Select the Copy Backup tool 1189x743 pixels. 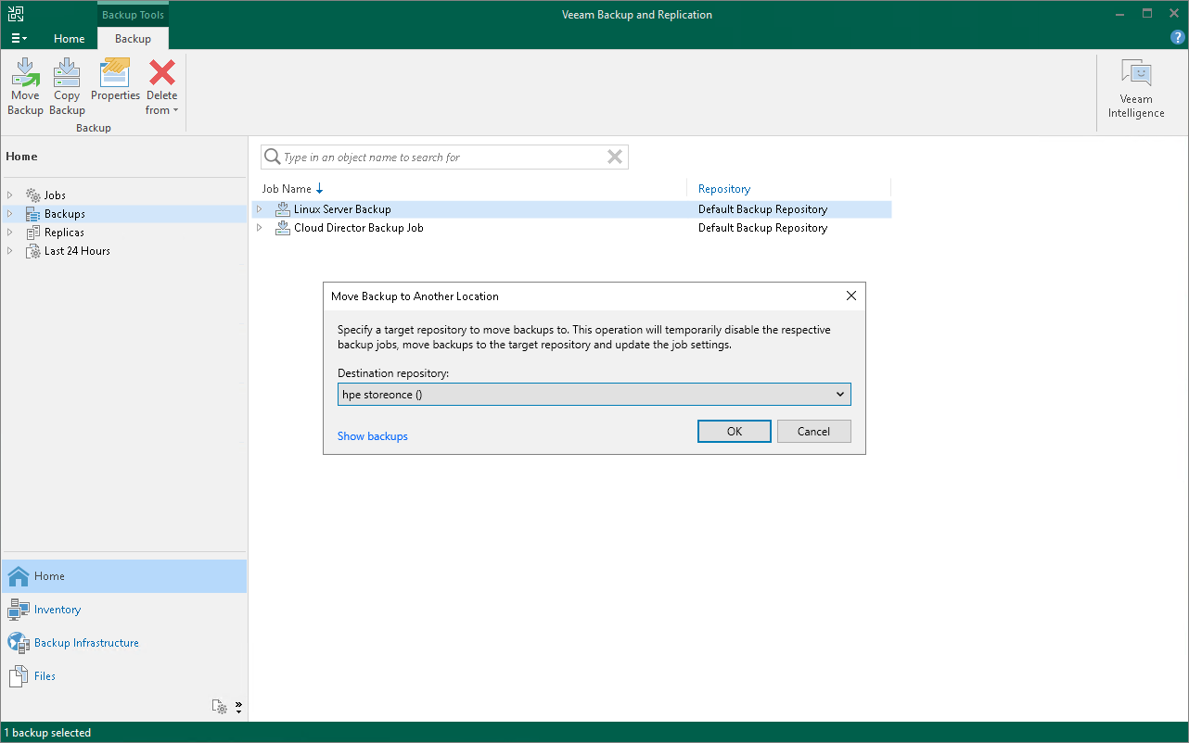[x=66, y=83]
